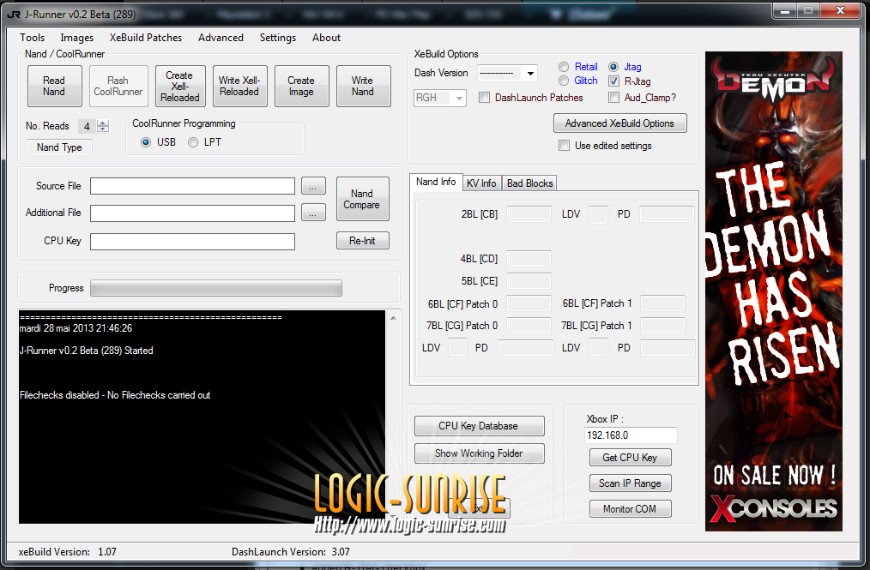Click Write Xell-Reloaded button
This screenshot has height=570, width=870.
click(239, 87)
